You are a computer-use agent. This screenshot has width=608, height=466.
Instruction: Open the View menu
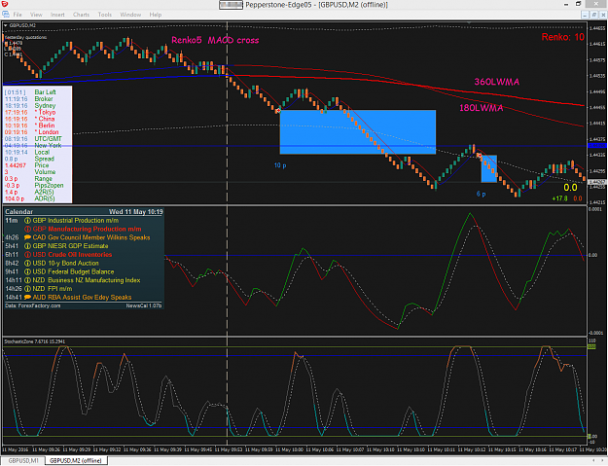[x=36, y=15]
